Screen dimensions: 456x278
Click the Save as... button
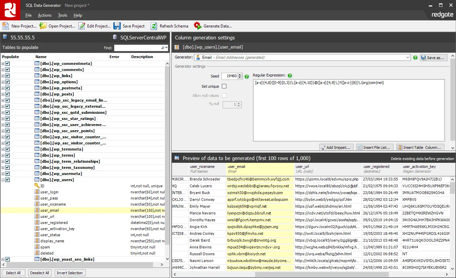tap(434, 57)
